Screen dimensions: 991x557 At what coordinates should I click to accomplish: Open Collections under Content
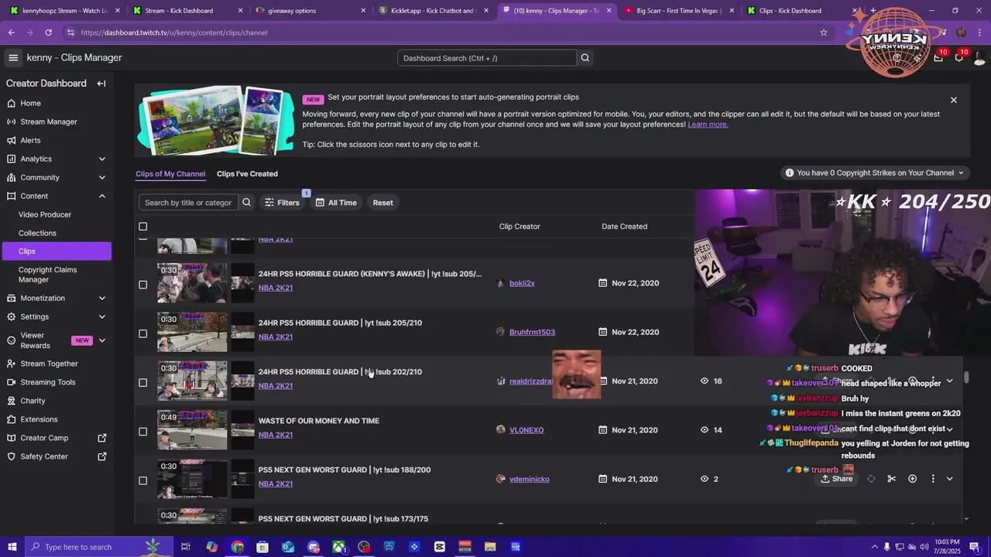coord(37,233)
